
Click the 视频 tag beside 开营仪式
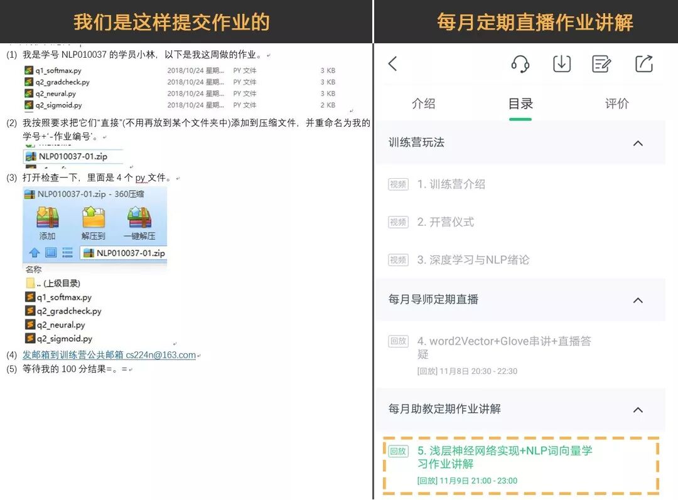(x=398, y=222)
